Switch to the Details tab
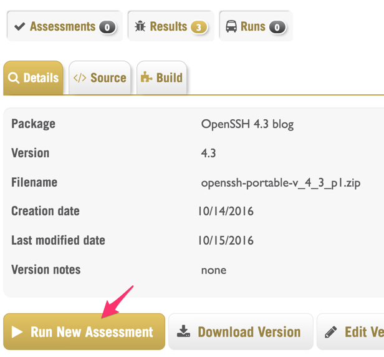The height and width of the screenshot is (357, 384). pos(33,78)
